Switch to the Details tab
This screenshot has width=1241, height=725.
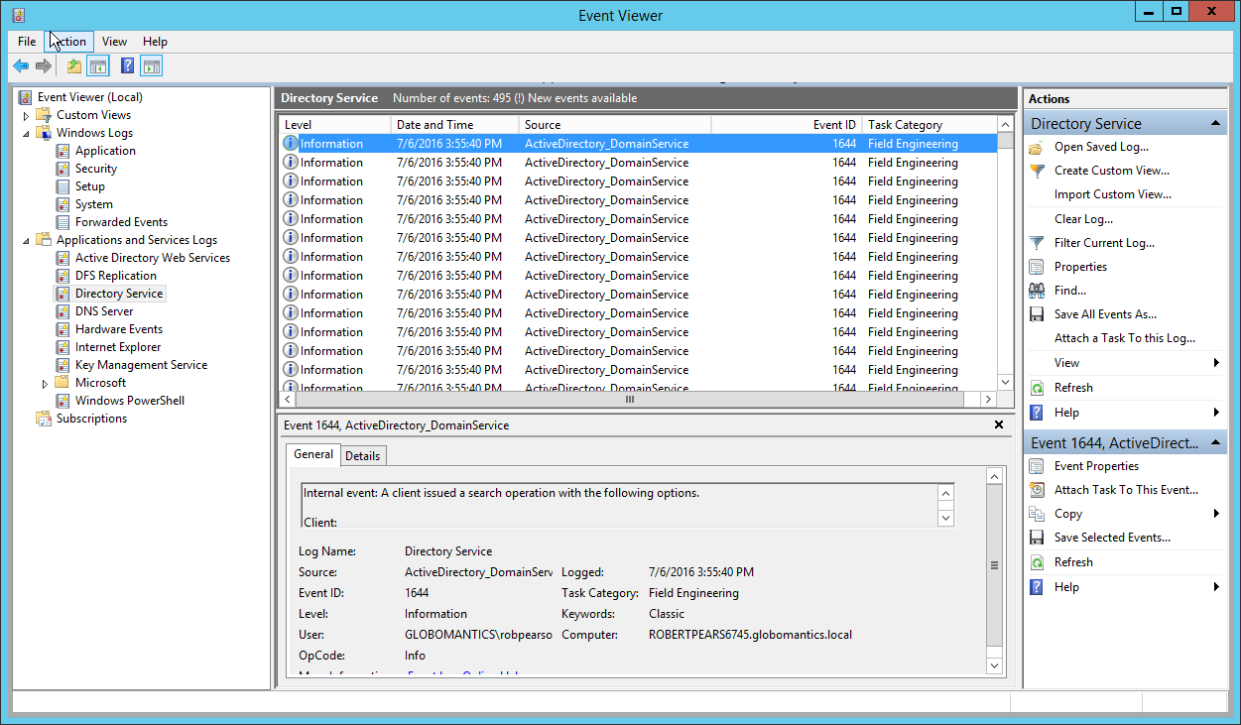[x=362, y=455]
